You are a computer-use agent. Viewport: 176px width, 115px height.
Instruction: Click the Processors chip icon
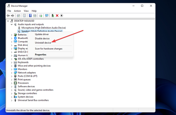coord(15,83)
